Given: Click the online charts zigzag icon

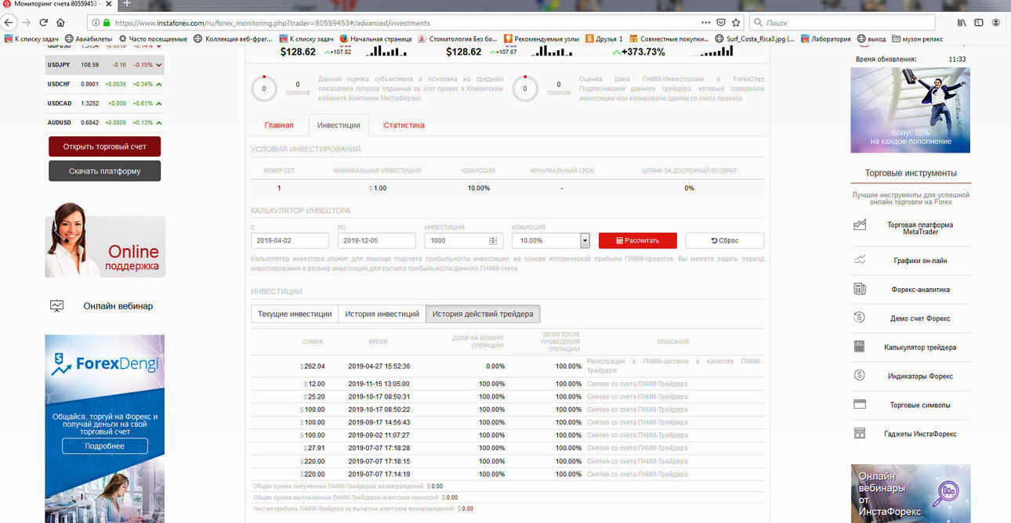Looking at the screenshot, I should click(x=860, y=259).
